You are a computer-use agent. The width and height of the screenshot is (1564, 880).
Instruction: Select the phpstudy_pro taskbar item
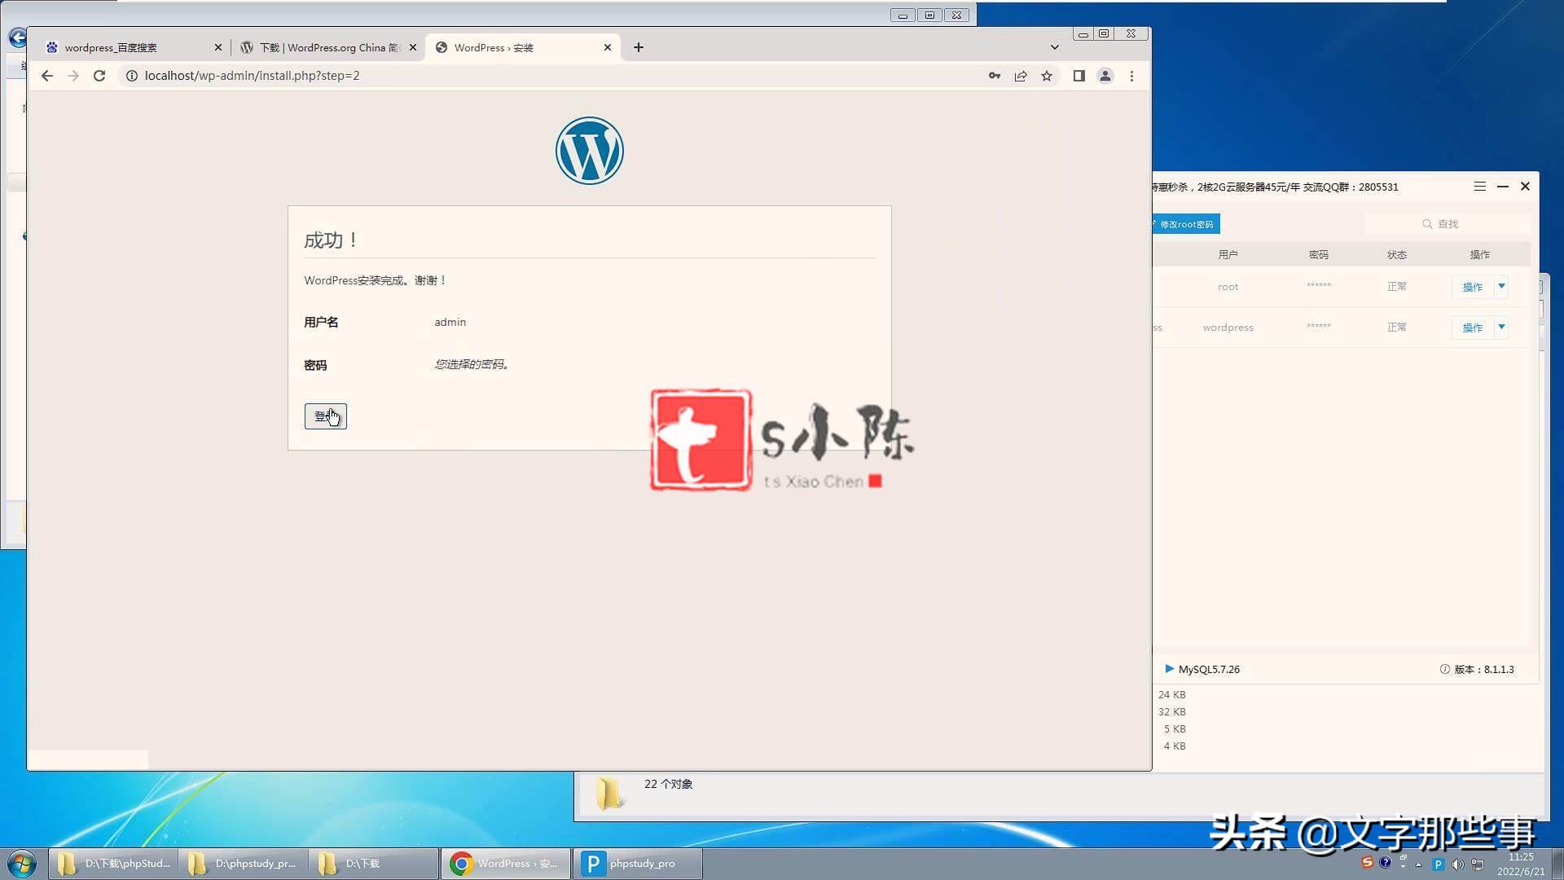tap(637, 863)
